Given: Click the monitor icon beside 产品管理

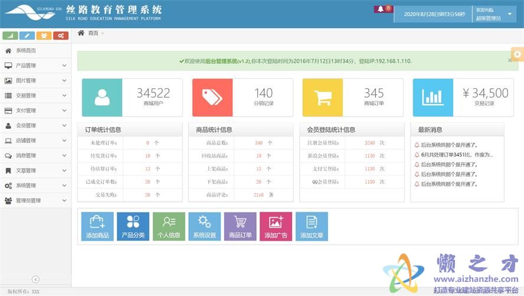Looking at the screenshot, I should click(x=8, y=66).
